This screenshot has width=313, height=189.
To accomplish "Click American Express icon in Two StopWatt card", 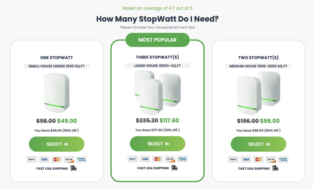I will (283, 159).
